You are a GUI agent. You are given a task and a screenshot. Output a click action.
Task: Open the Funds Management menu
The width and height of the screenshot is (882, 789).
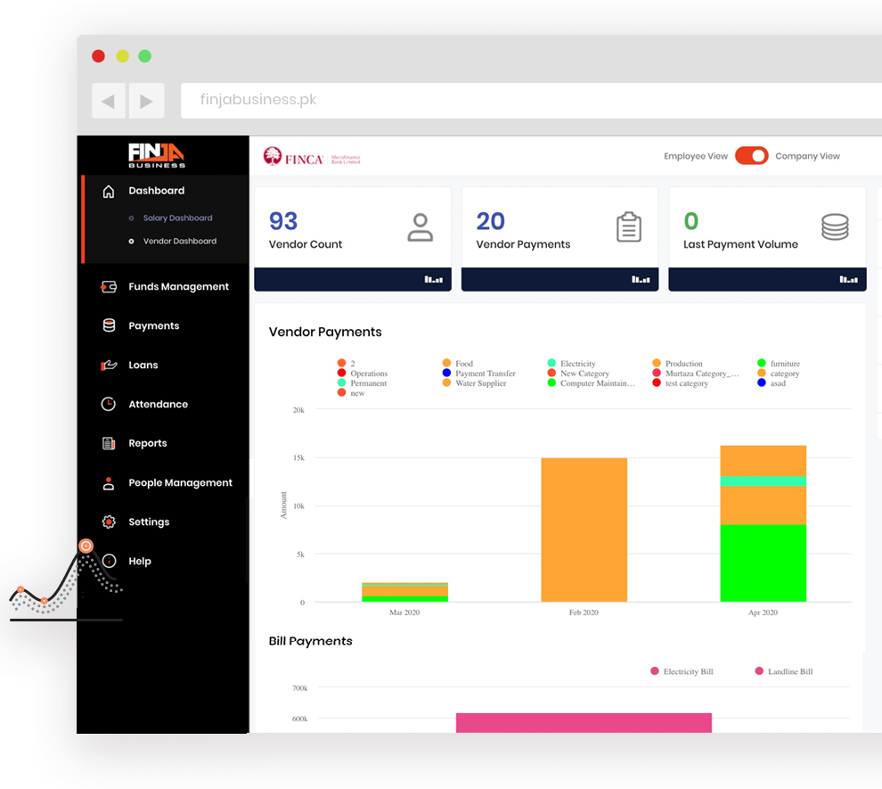179,286
